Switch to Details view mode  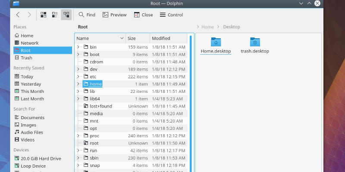[66, 15]
